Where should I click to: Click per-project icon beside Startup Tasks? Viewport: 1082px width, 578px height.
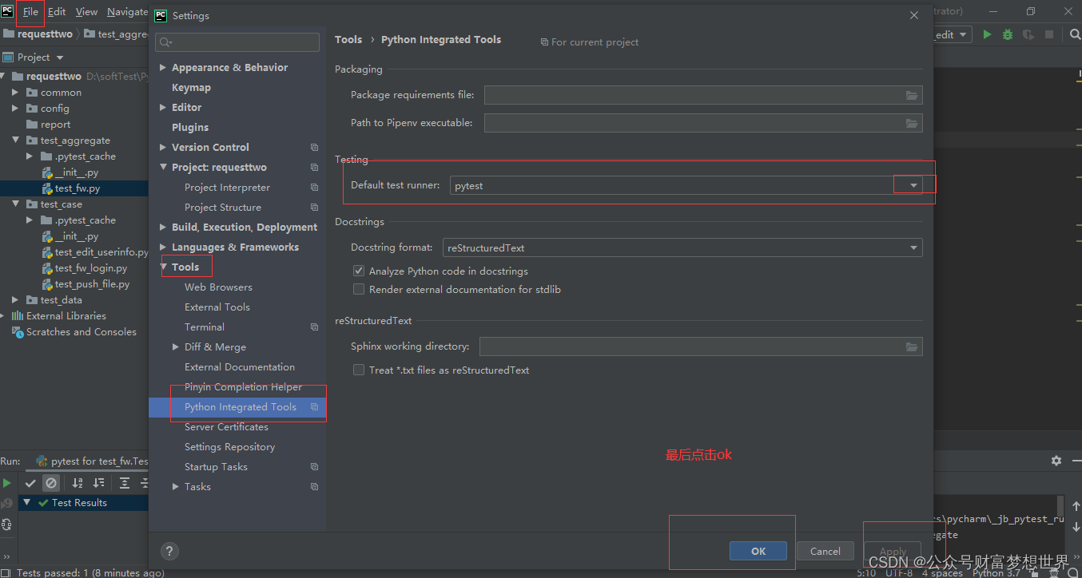(314, 466)
